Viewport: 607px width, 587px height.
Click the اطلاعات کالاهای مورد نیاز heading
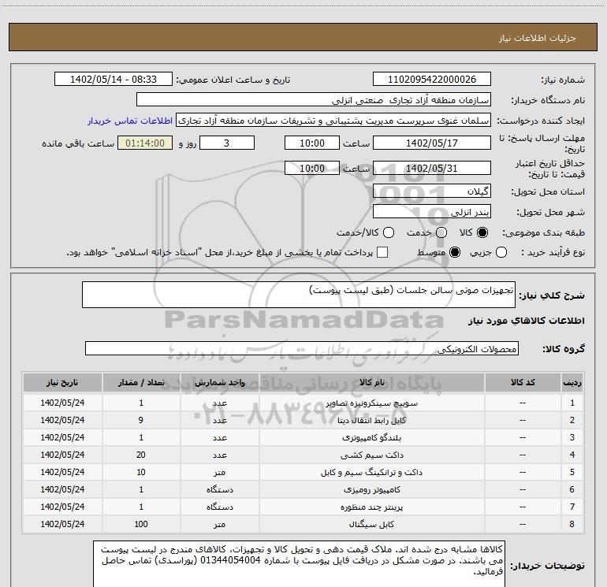[526, 321]
